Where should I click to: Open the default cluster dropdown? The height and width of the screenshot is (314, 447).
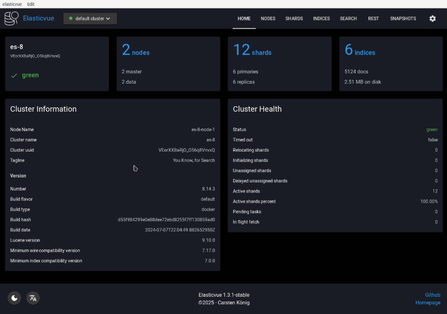tap(90, 18)
